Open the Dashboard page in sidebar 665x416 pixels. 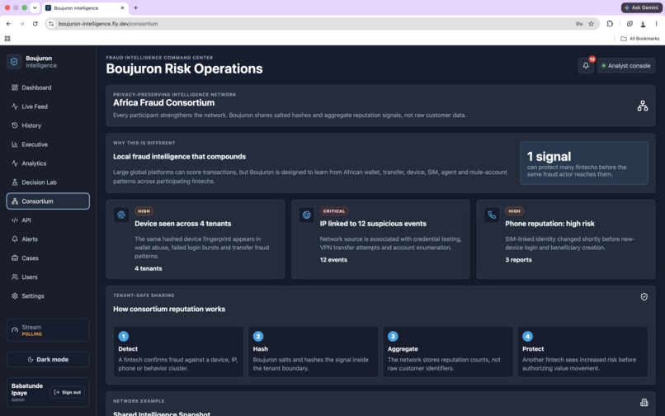(48, 87)
